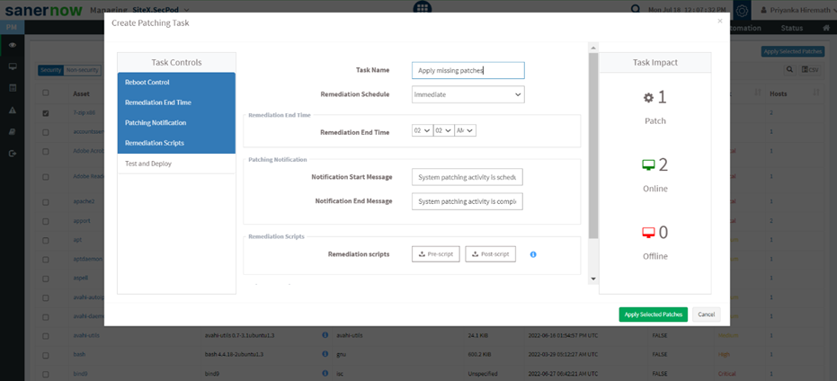The height and width of the screenshot is (381, 837).
Task: Click the green Online monitor icon
Action: pyautogui.click(x=648, y=165)
